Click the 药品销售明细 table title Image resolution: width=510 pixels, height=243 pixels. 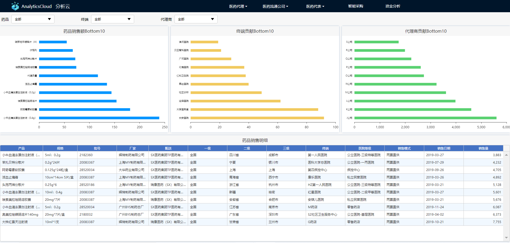pos(255,140)
